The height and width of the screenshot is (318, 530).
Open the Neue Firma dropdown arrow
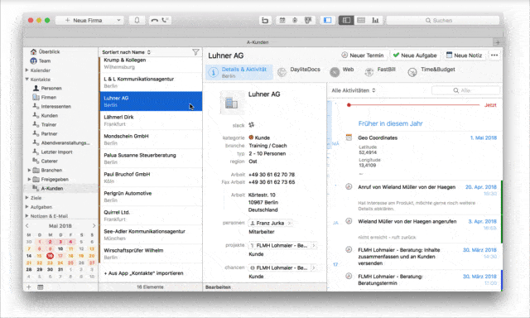coord(118,20)
